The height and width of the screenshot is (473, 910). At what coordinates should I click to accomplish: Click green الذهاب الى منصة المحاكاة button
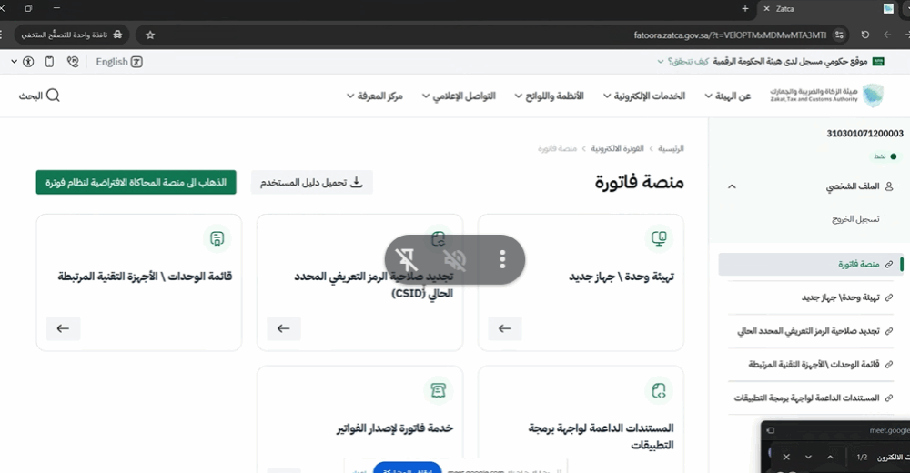136,182
